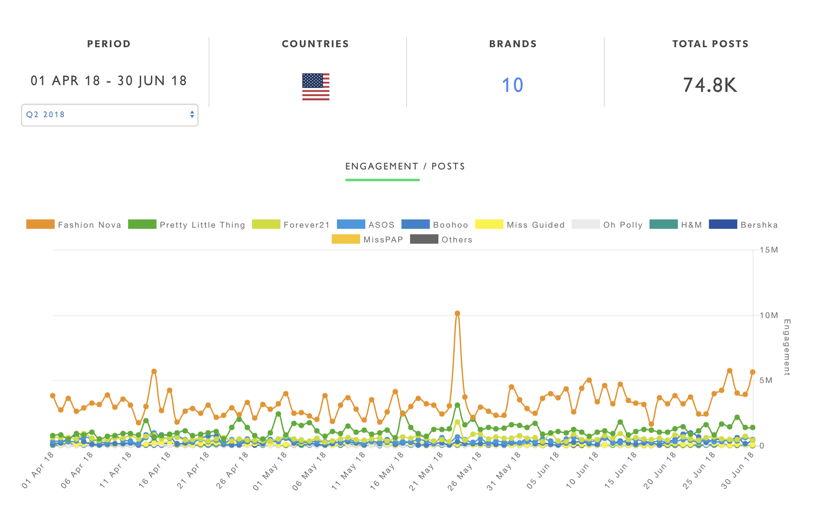The width and height of the screenshot is (815, 516).
Task: Toggle the Forever21 legend swatch
Action: pos(266,224)
